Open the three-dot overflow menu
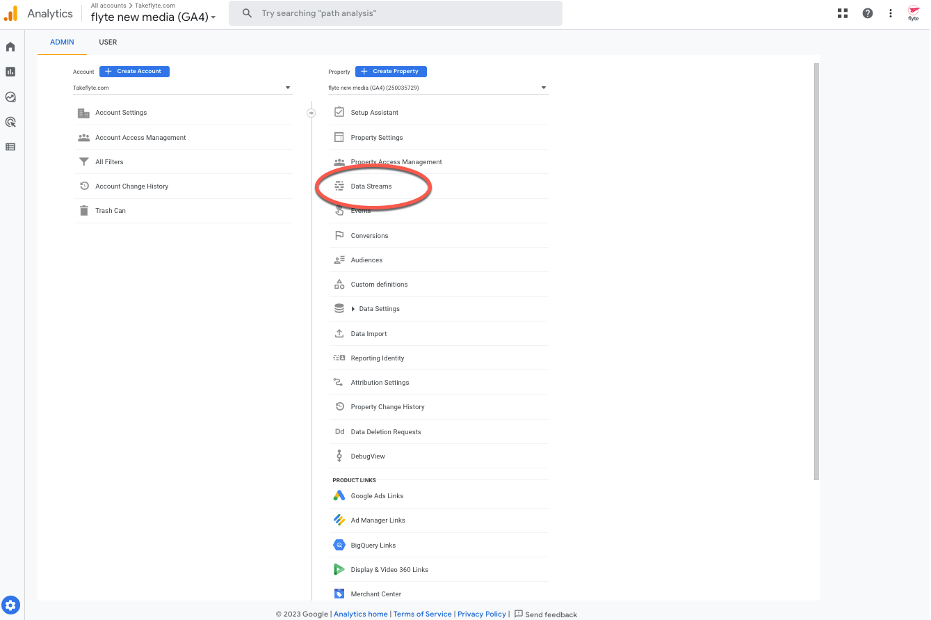Viewport: 931px width, 620px height. (x=891, y=13)
